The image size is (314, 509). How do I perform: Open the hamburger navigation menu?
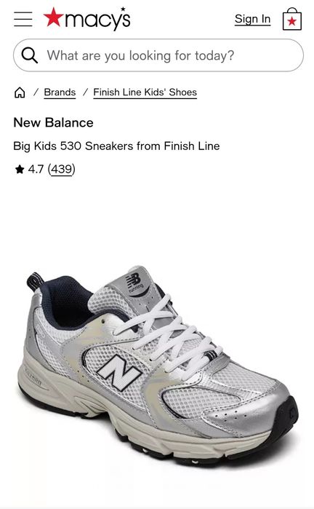[23, 19]
